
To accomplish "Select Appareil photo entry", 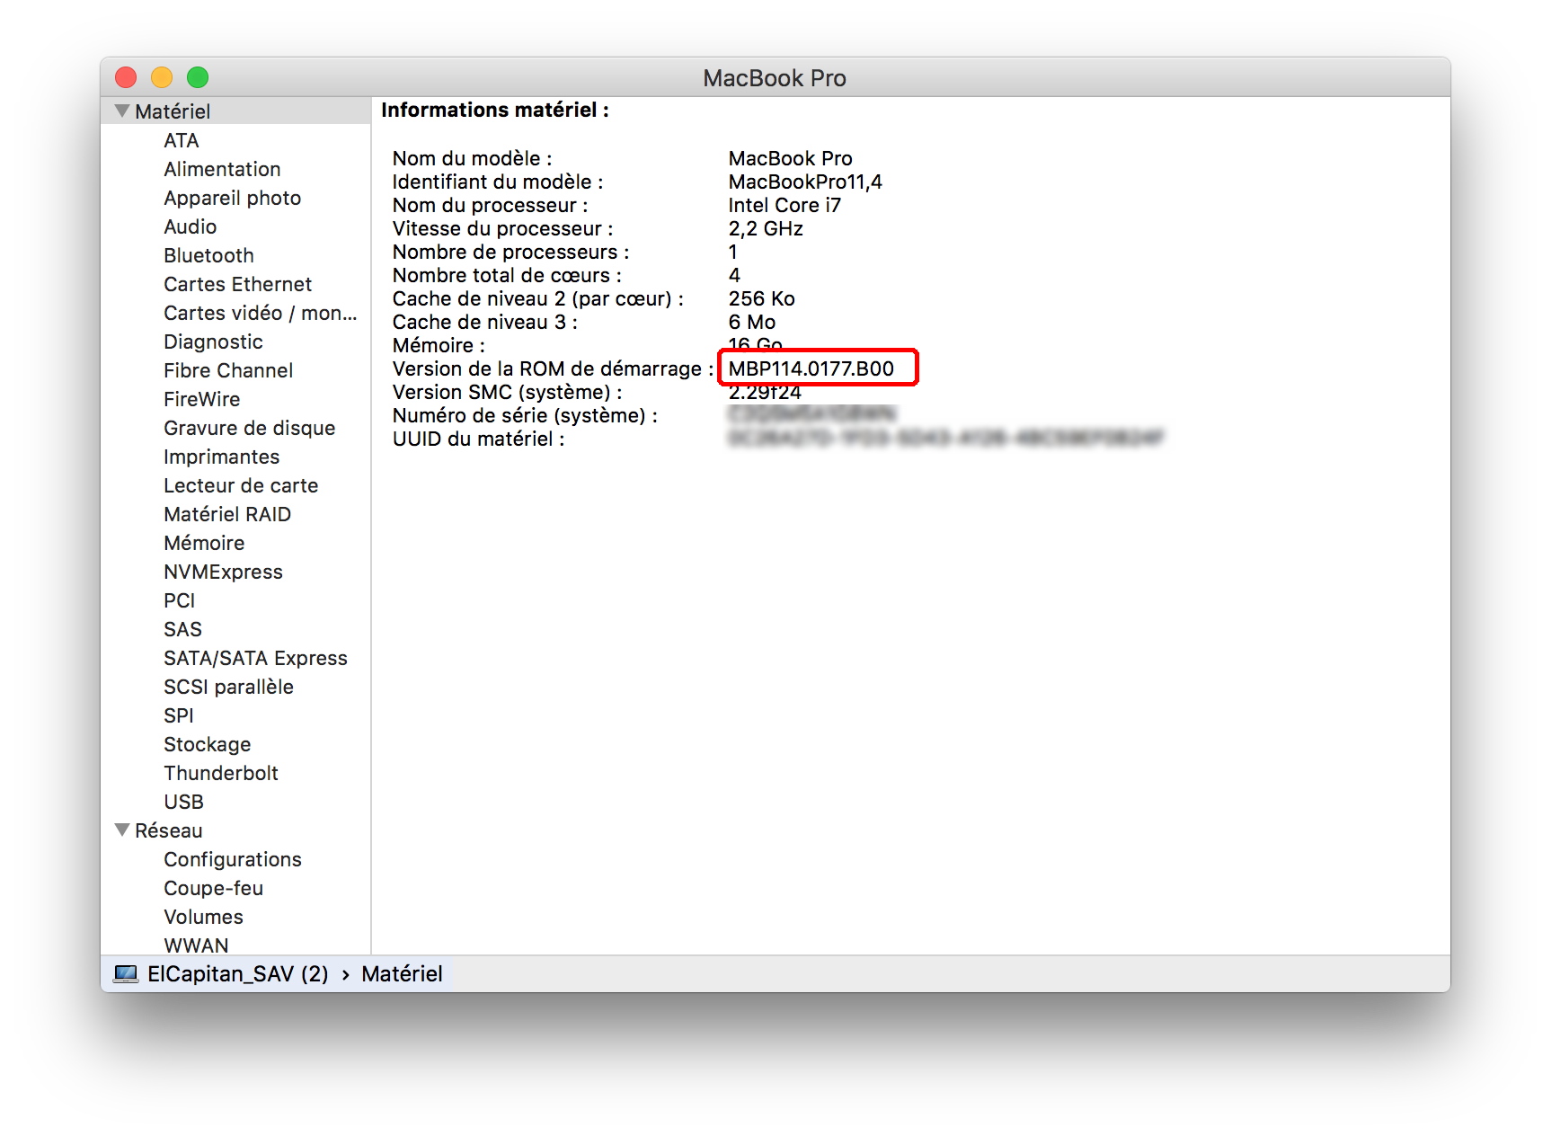I will pos(232,198).
